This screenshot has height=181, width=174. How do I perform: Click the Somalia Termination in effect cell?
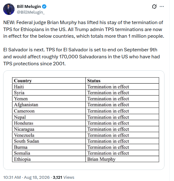(x=122, y=153)
